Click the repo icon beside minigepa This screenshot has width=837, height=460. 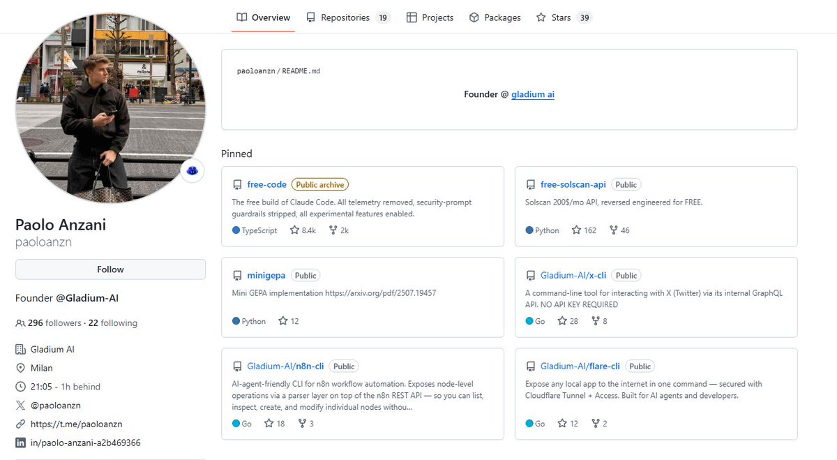coord(237,276)
